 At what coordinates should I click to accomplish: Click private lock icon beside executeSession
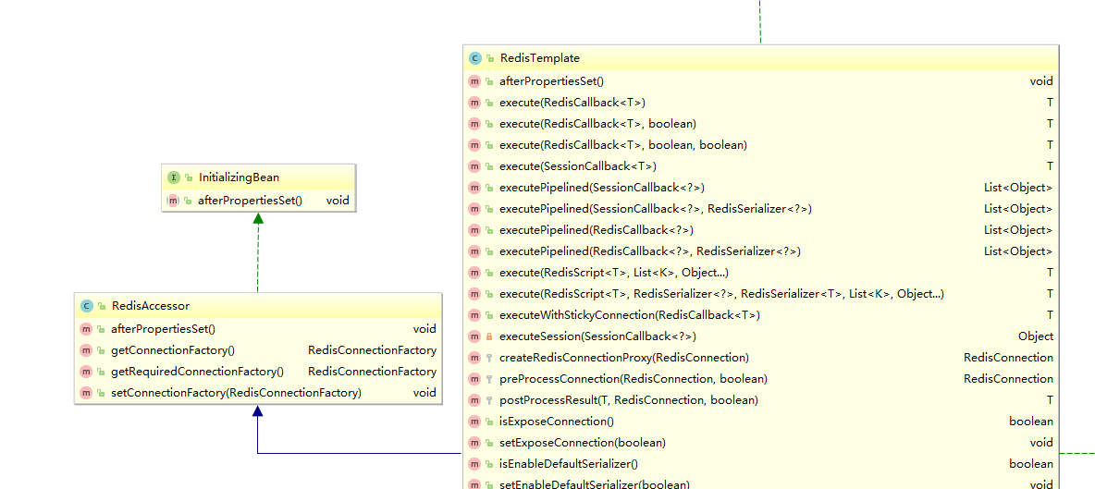coord(489,336)
